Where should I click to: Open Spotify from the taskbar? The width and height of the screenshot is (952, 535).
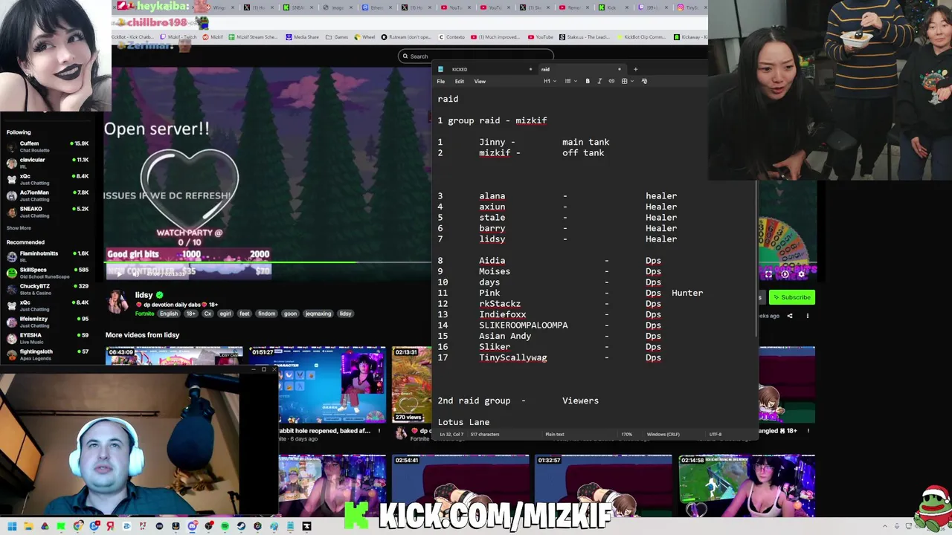click(x=225, y=526)
